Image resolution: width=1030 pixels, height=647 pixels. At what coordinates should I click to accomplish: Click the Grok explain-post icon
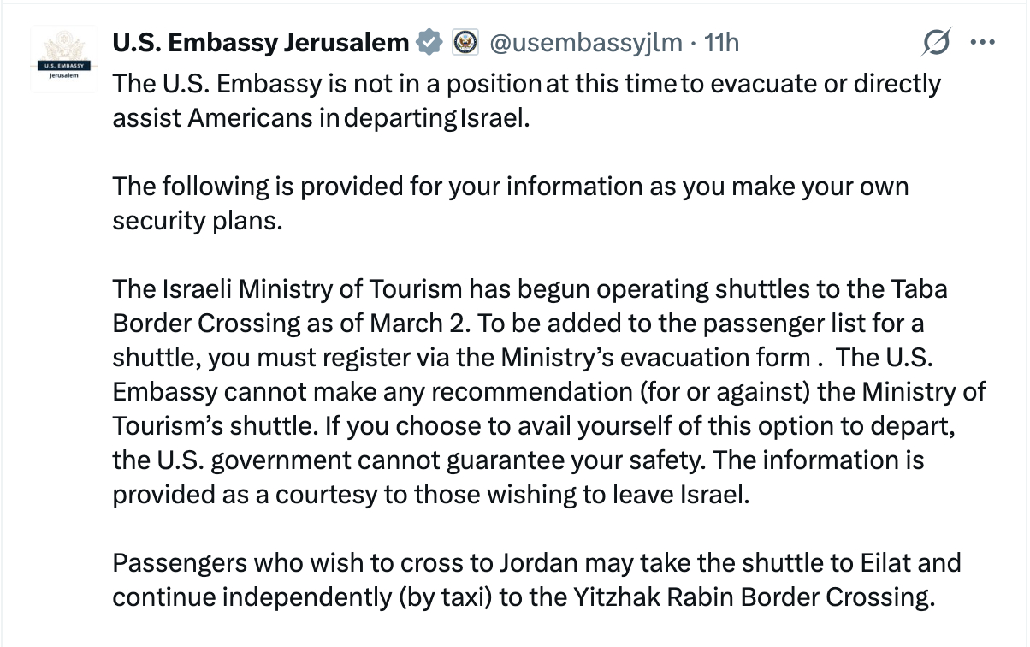pos(938,42)
